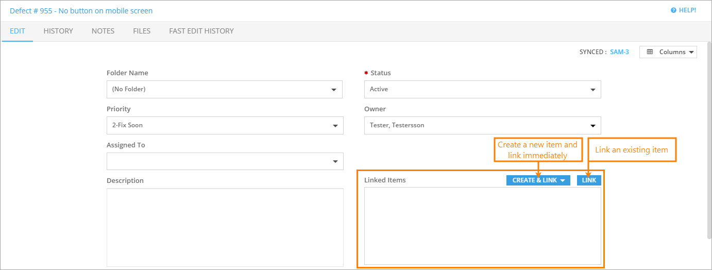Click the Columns grid icon
Screen dimensions: 712x270
(650, 52)
